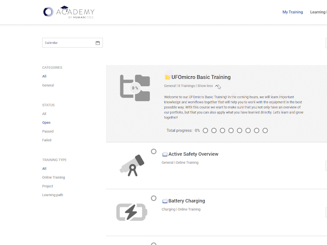Click the fourth total progress circle
327x245 pixels.
(231, 131)
